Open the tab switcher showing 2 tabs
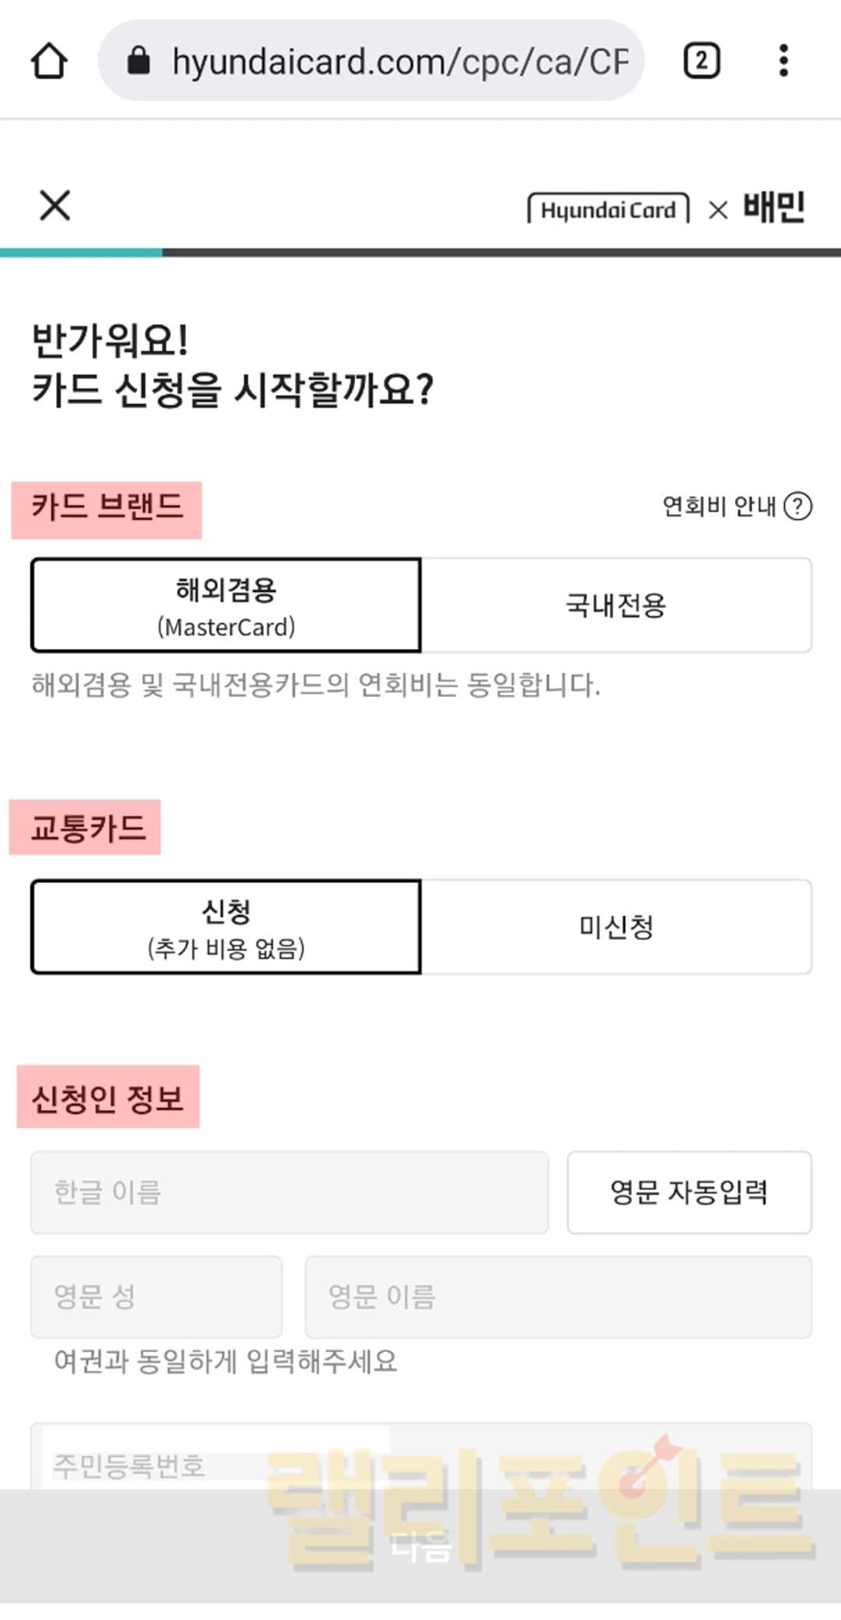 (701, 61)
